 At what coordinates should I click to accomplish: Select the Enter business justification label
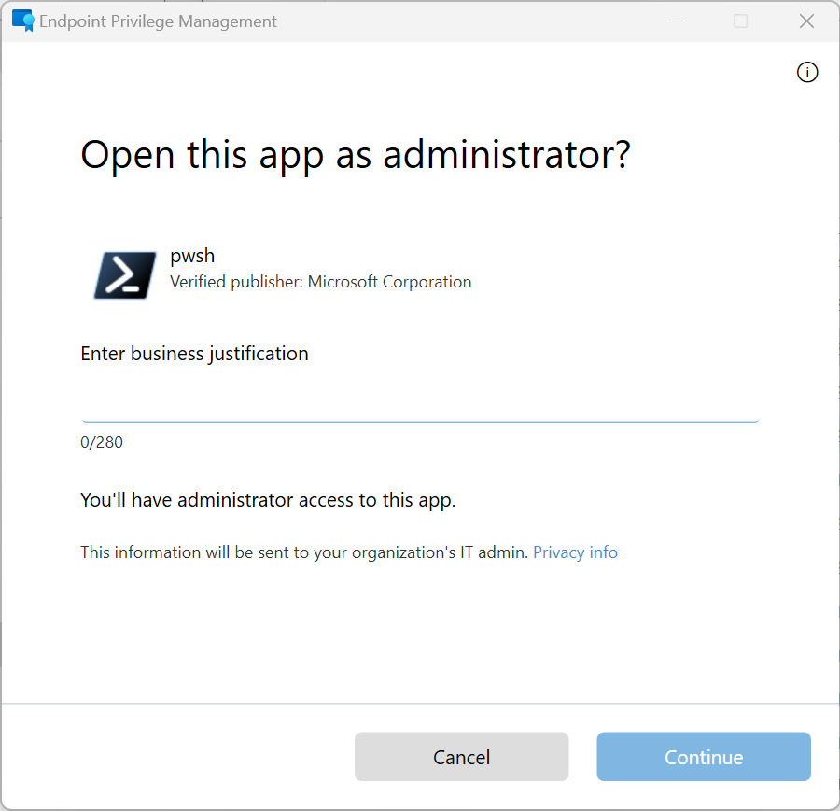(194, 353)
